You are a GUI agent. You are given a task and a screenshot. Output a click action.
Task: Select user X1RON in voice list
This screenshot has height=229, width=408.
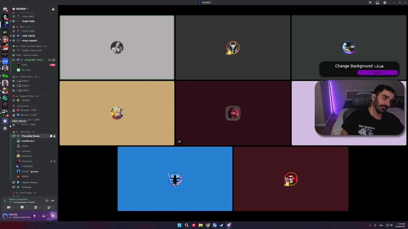pos(25,177)
